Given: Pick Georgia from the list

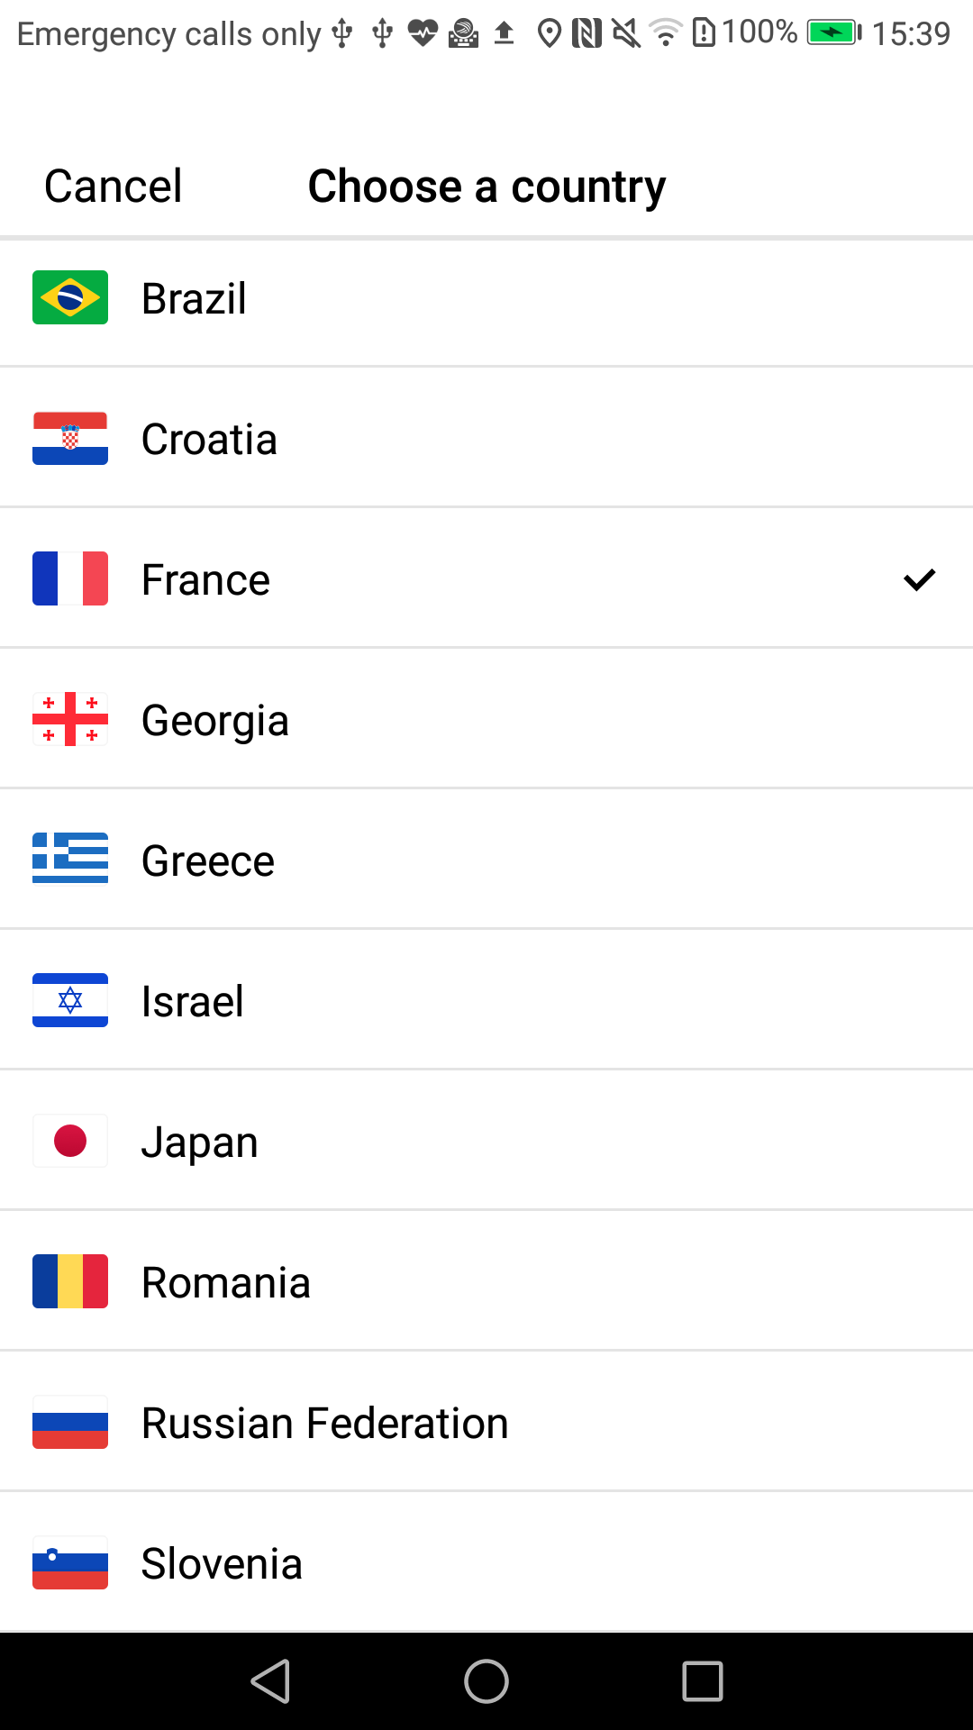Looking at the screenshot, I should 215,721.
